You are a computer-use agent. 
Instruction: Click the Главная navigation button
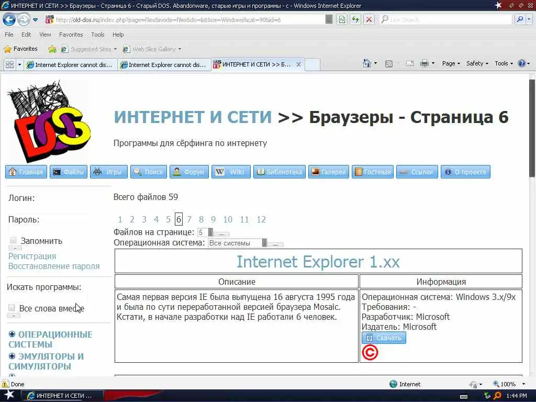pyautogui.click(x=26, y=172)
